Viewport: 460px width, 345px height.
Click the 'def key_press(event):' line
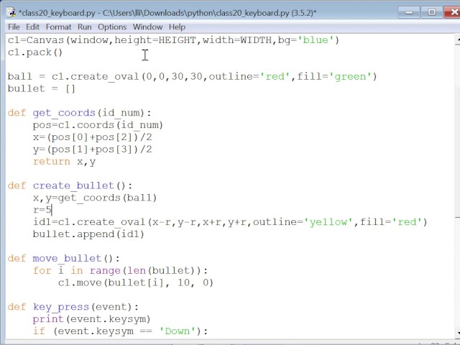coord(73,307)
